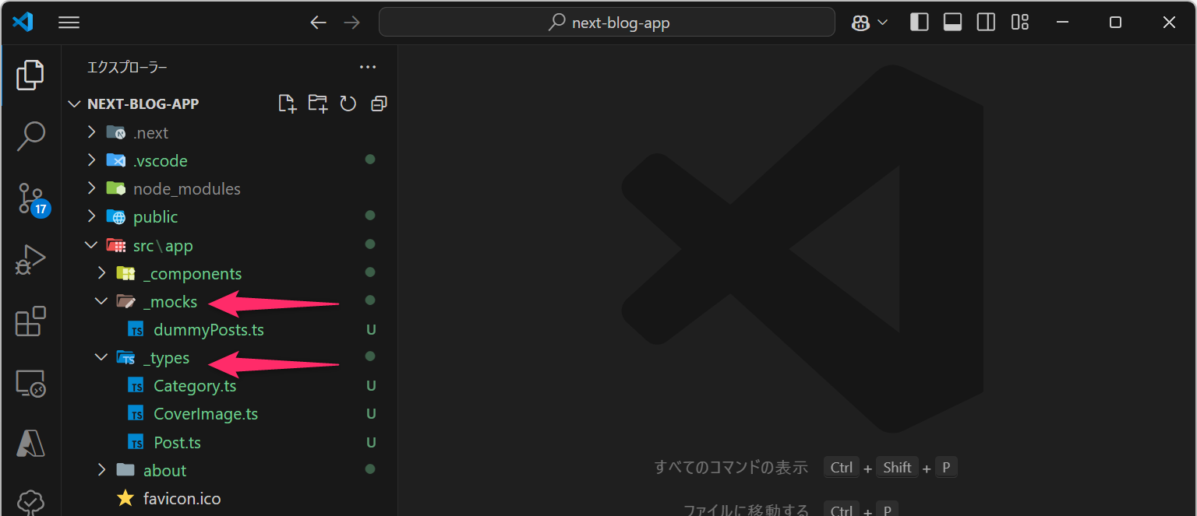Open Run and Debug view

coord(30,260)
